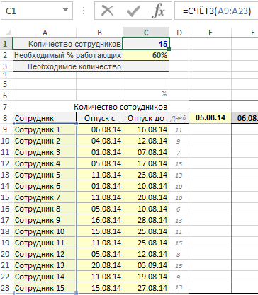Click the fill handle of cell C1
Screen dimensions: 258x295
[169, 49]
